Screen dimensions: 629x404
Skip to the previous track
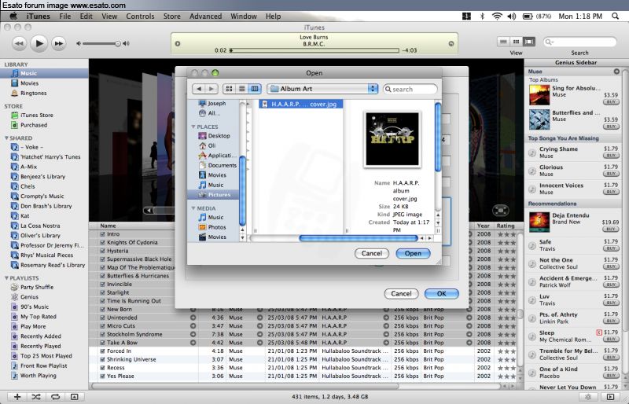[x=19, y=43]
